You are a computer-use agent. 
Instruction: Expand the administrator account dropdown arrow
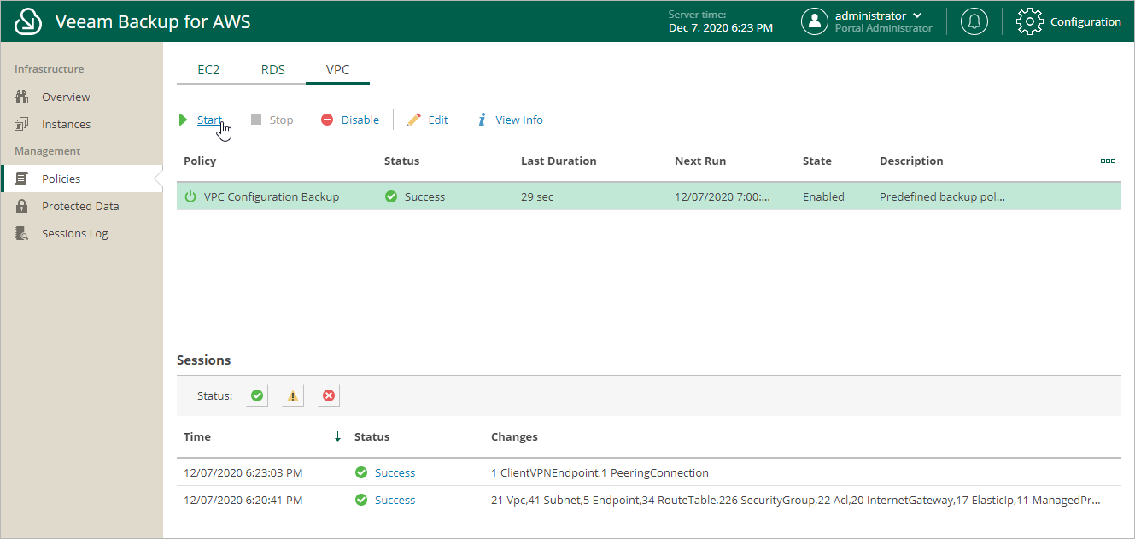tap(917, 15)
